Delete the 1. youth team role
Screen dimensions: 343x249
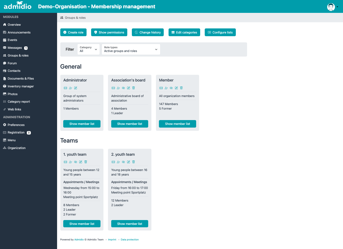click(86, 162)
